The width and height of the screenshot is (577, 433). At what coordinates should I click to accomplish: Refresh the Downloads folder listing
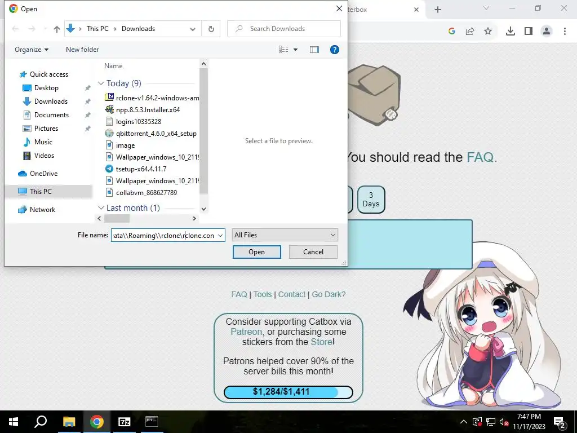(x=211, y=29)
